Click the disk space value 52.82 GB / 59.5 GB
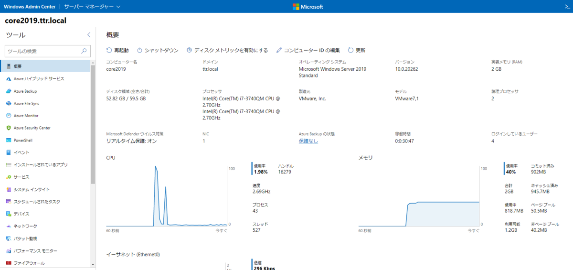 point(126,98)
